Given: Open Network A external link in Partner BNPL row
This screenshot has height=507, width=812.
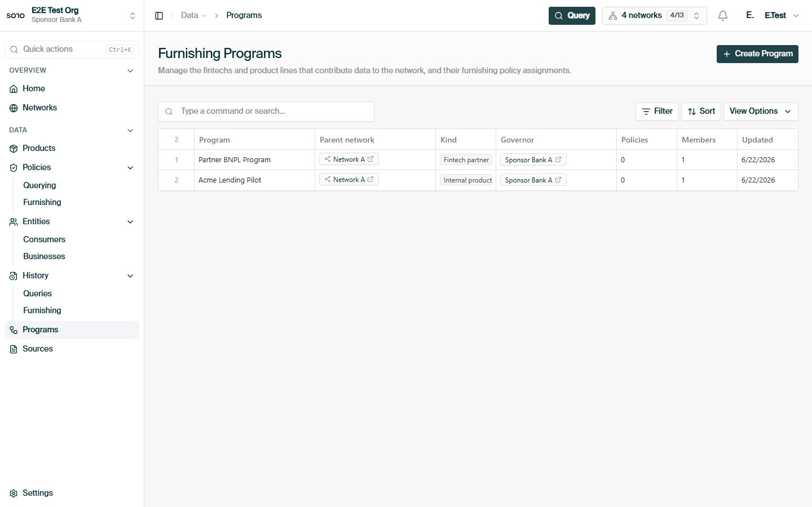Looking at the screenshot, I should [370, 159].
